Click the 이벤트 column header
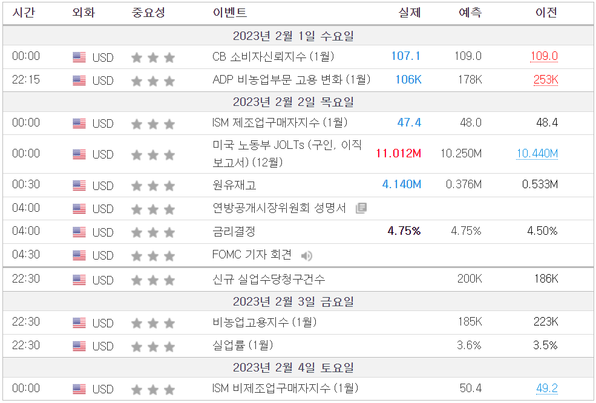596x403 pixels. pyautogui.click(x=229, y=13)
